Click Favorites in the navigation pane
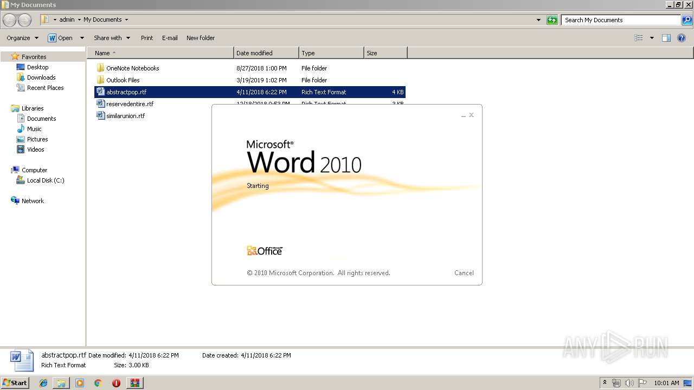This screenshot has width=694, height=390. coord(34,57)
